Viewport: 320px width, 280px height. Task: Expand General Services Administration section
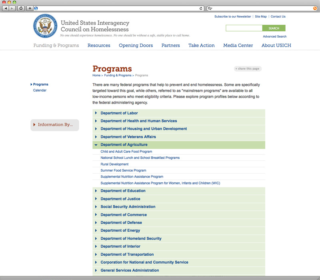pos(179,270)
